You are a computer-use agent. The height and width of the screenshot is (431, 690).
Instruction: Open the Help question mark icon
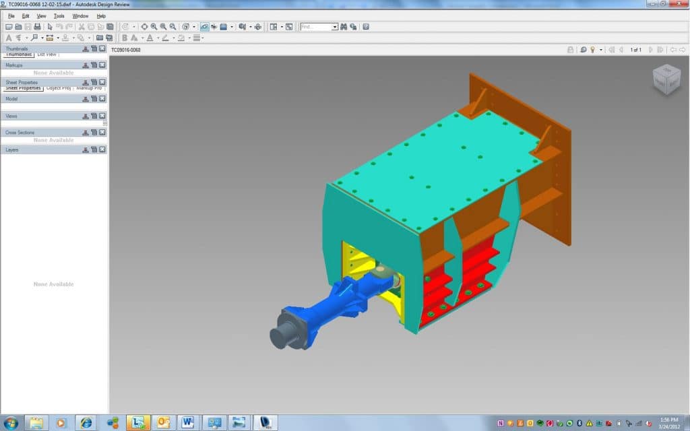[366, 27]
